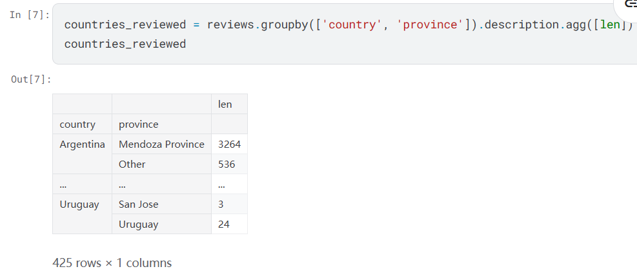The width and height of the screenshot is (637, 269).
Task: Click the value 3 in San Jose row
Action: tap(221, 204)
